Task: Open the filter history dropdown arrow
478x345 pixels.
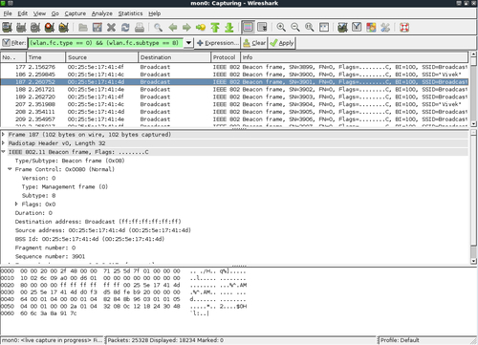Action: pos(188,43)
